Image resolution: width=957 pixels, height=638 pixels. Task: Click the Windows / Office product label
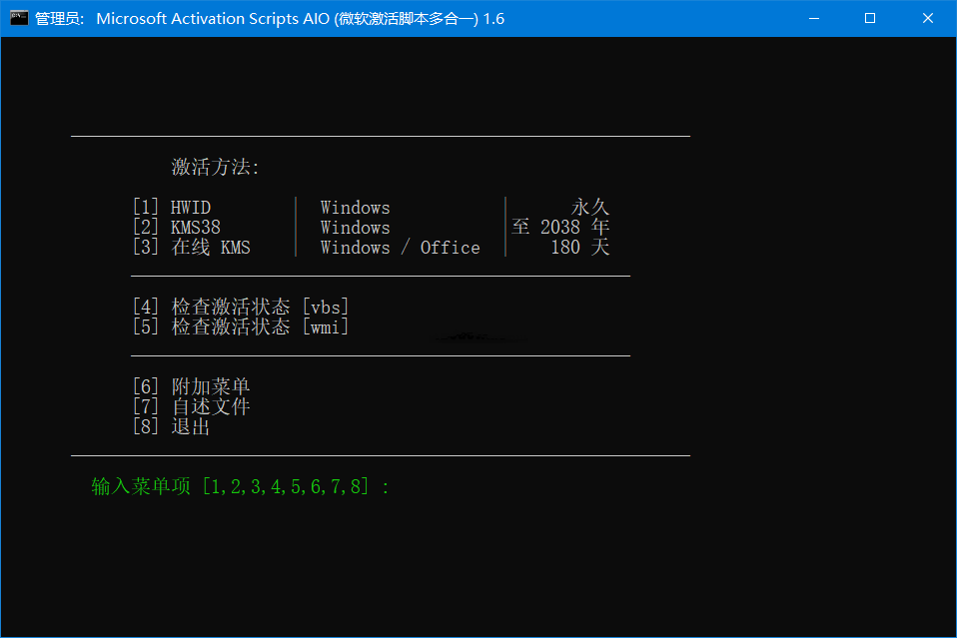tap(400, 248)
